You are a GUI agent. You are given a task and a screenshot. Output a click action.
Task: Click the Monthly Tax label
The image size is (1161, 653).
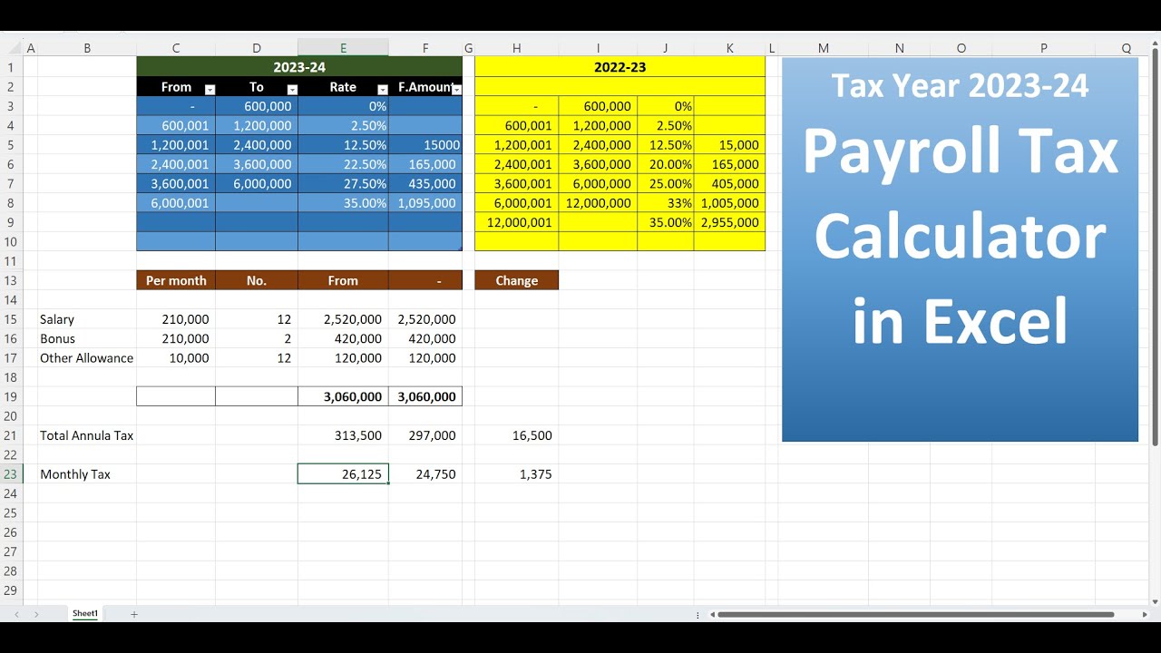click(x=75, y=474)
